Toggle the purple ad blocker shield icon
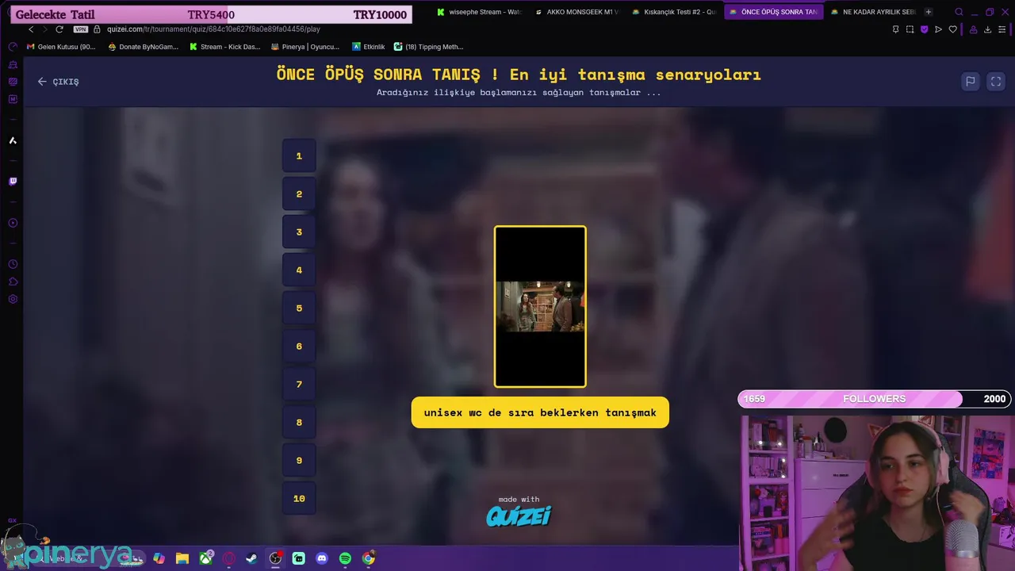This screenshot has width=1015, height=571. [924, 29]
